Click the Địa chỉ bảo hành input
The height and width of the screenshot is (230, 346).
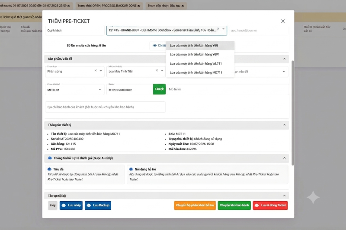tap(105, 107)
